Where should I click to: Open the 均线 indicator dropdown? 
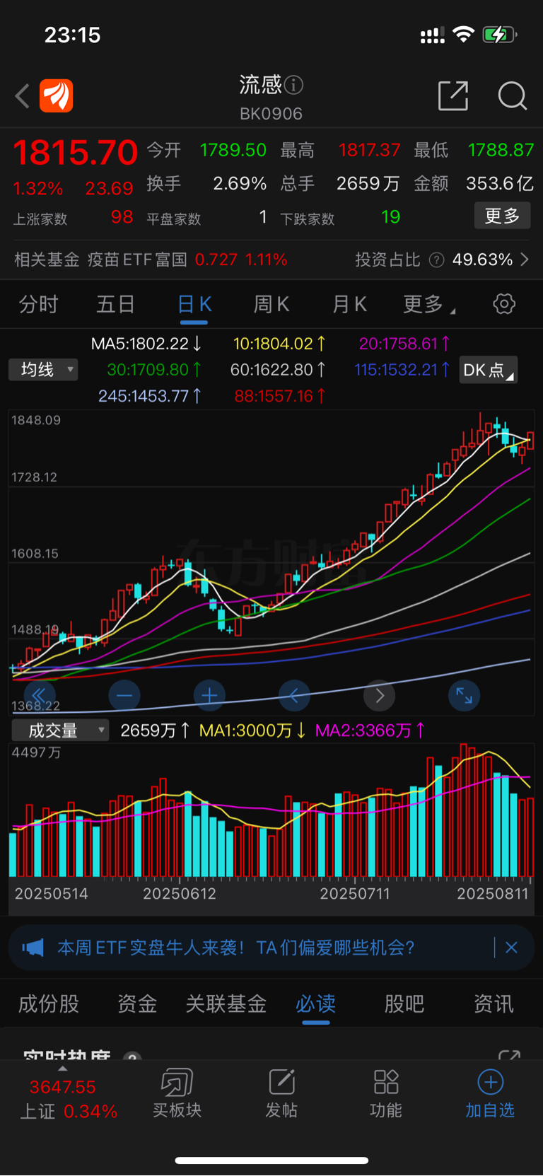pos(43,370)
